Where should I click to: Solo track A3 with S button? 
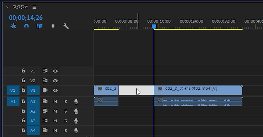[x=66, y=121]
